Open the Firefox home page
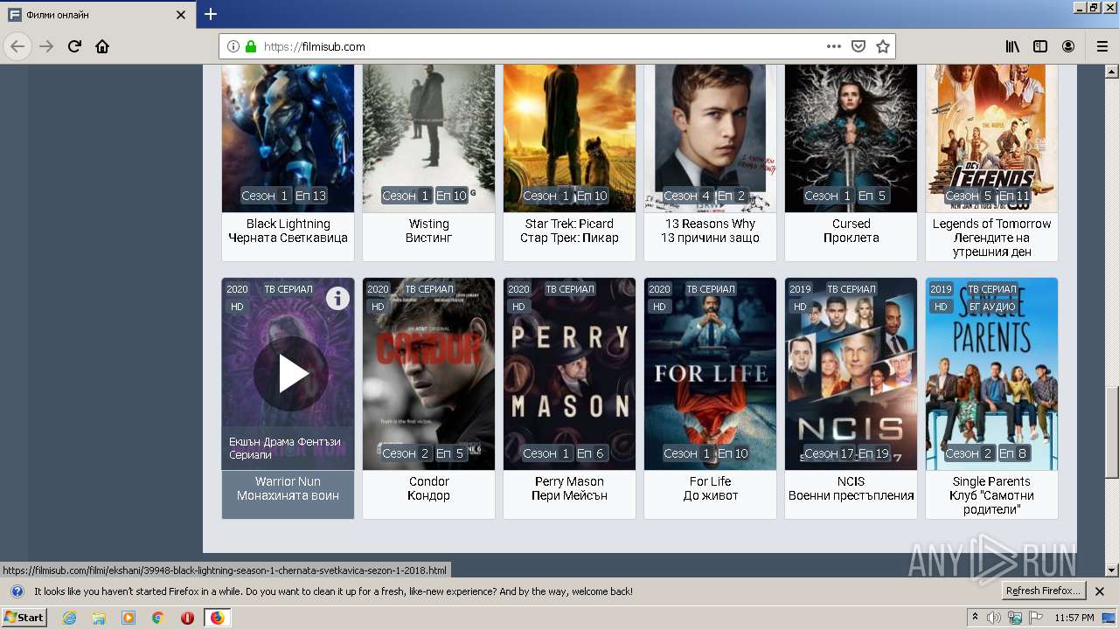1119x629 pixels. [x=102, y=46]
